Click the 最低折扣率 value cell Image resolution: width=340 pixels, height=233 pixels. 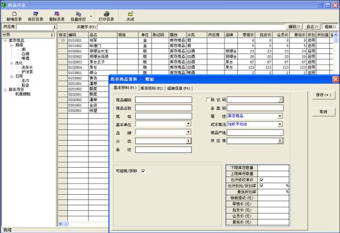click(x=273, y=192)
